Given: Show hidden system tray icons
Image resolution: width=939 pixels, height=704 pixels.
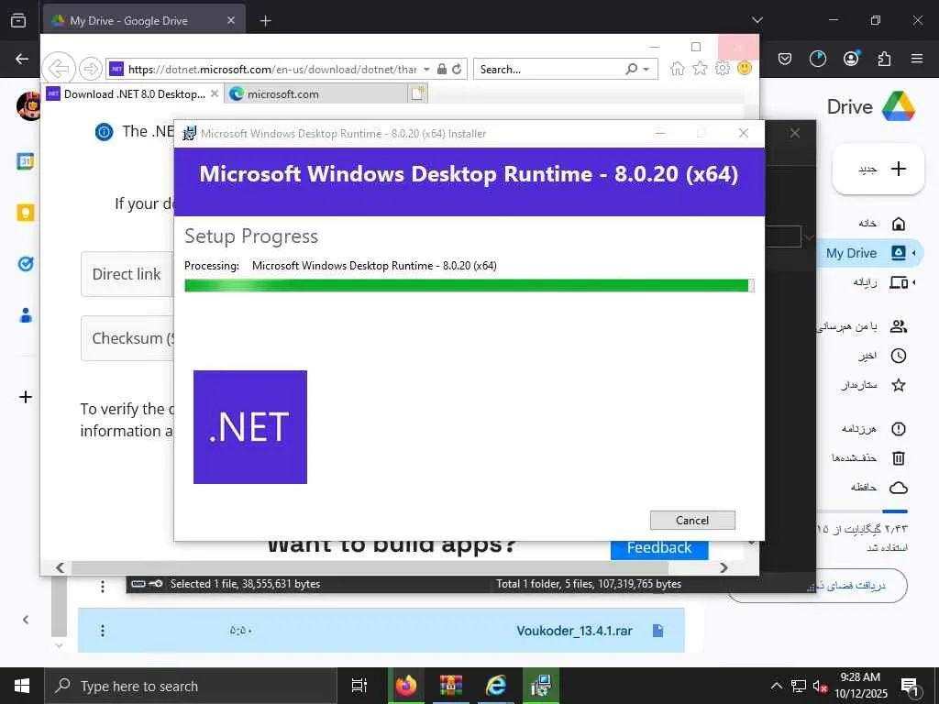Looking at the screenshot, I should pos(776,686).
